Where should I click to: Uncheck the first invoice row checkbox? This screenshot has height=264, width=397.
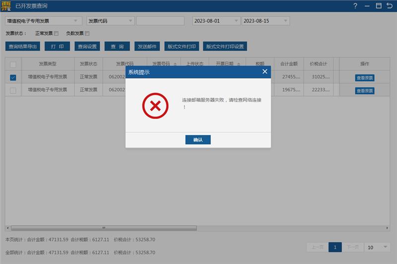pyautogui.click(x=13, y=77)
